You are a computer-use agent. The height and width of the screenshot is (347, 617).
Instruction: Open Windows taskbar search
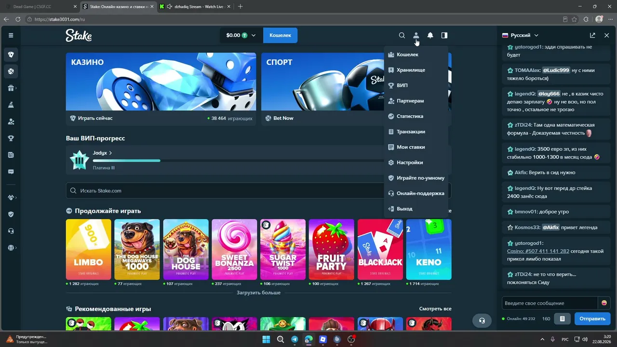coord(280,339)
